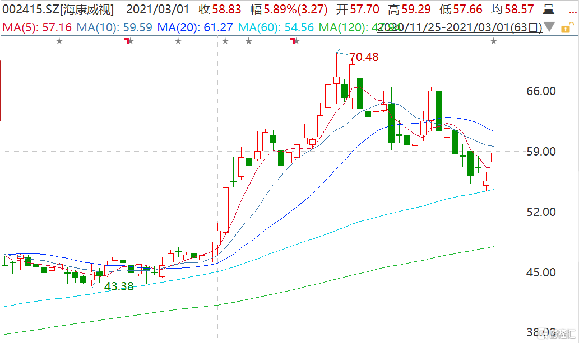Click the high price 高 59.29

[x=410, y=9]
